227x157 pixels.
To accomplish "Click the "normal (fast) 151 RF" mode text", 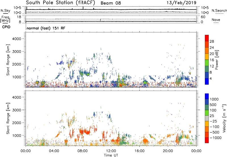I will click(46, 28).
